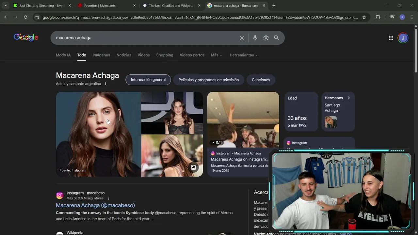
Task: Open the Chrome three-dot menu
Action: [x=412, y=17]
